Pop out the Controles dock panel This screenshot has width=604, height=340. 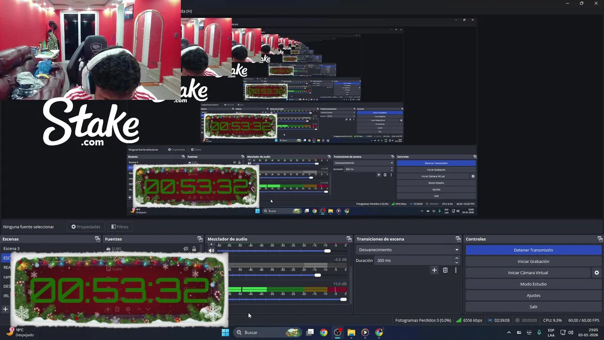[600, 239]
